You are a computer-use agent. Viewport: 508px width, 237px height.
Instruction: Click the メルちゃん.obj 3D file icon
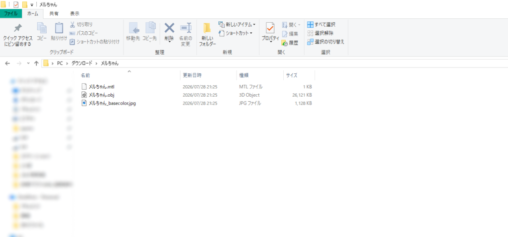point(84,95)
